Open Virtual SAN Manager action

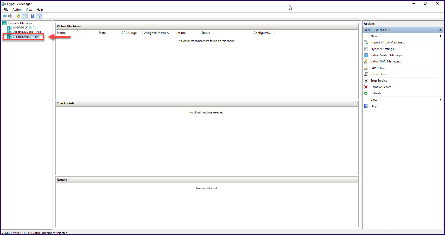tap(386, 61)
